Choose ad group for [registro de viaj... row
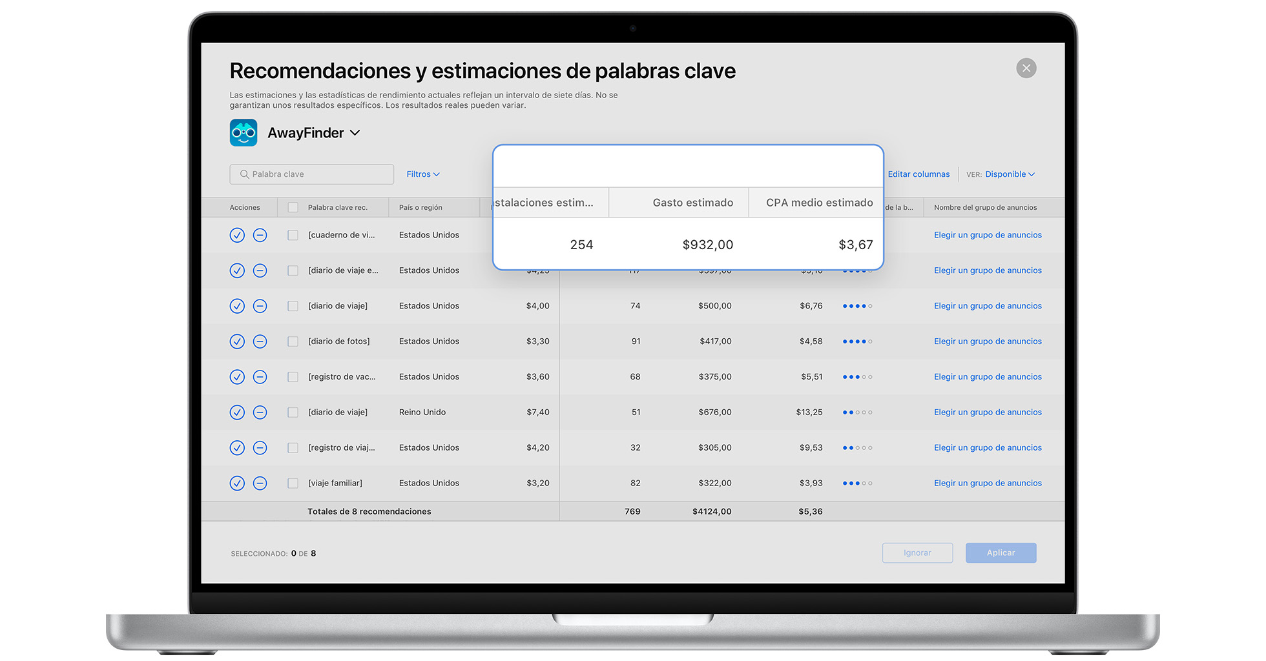 pos(988,448)
